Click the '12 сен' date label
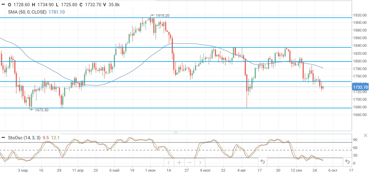Screen dimensions: 369x174 pos(296,170)
